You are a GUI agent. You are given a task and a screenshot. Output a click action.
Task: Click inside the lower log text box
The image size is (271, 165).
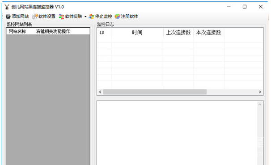[x=177, y=133]
